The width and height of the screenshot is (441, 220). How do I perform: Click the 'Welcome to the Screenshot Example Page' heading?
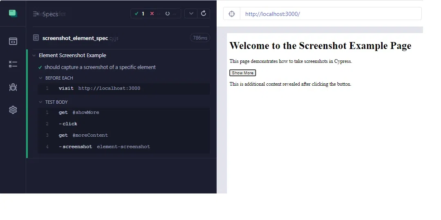[320, 46]
